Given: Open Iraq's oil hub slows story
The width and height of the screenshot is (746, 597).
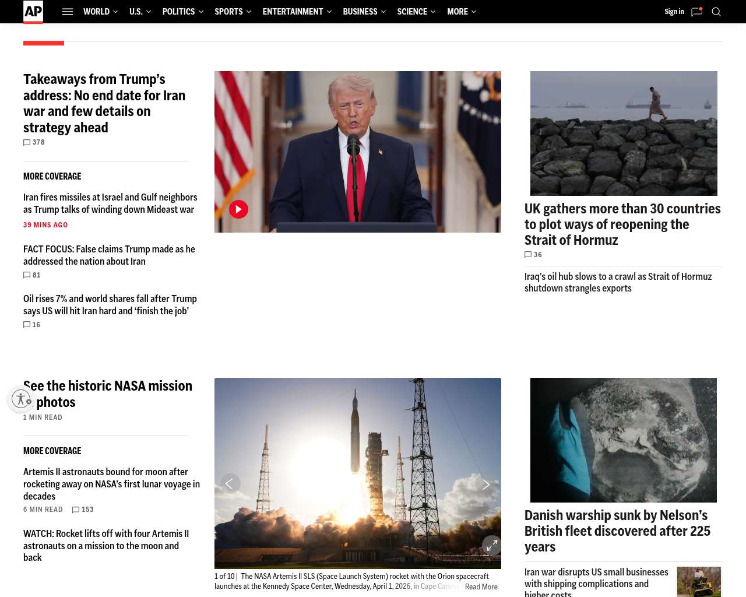Looking at the screenshot, I should point(618,282).
